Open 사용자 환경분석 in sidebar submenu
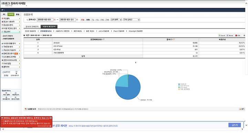248x133 pixels. click(x=9, y=39)
